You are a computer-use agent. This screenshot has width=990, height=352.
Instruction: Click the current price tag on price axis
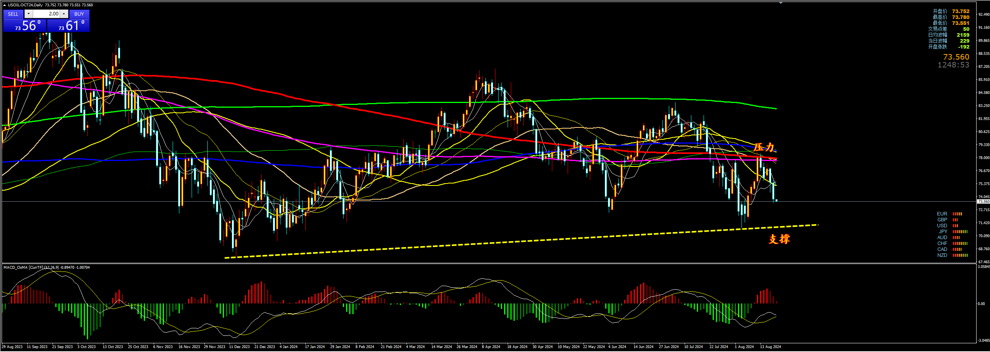click(x=983, y=202)
